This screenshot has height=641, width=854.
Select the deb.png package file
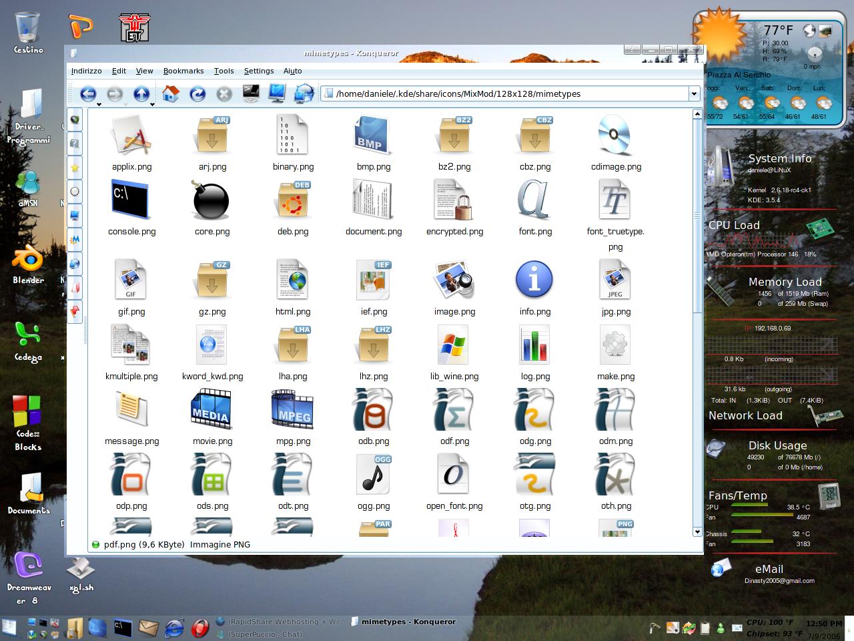[293, 208]
